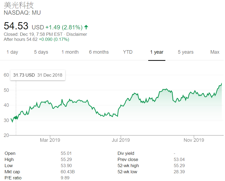225x181 pixels.
Task: Select the Max range tab
Action: 215,52
